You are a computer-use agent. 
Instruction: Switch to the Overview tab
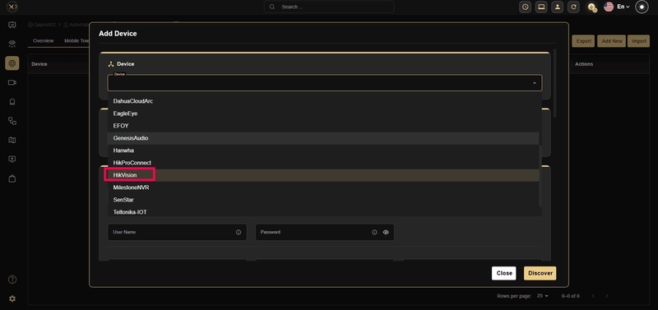44,40
